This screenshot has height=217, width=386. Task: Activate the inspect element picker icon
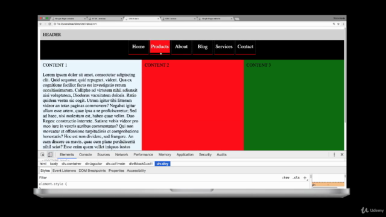(x=42, y=154)
